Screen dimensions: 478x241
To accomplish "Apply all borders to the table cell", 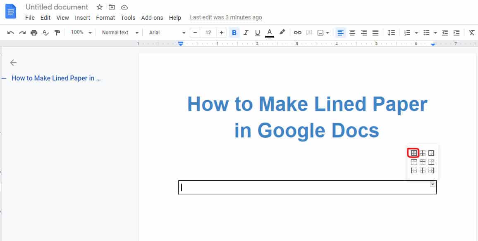I will tap(413, 153).
